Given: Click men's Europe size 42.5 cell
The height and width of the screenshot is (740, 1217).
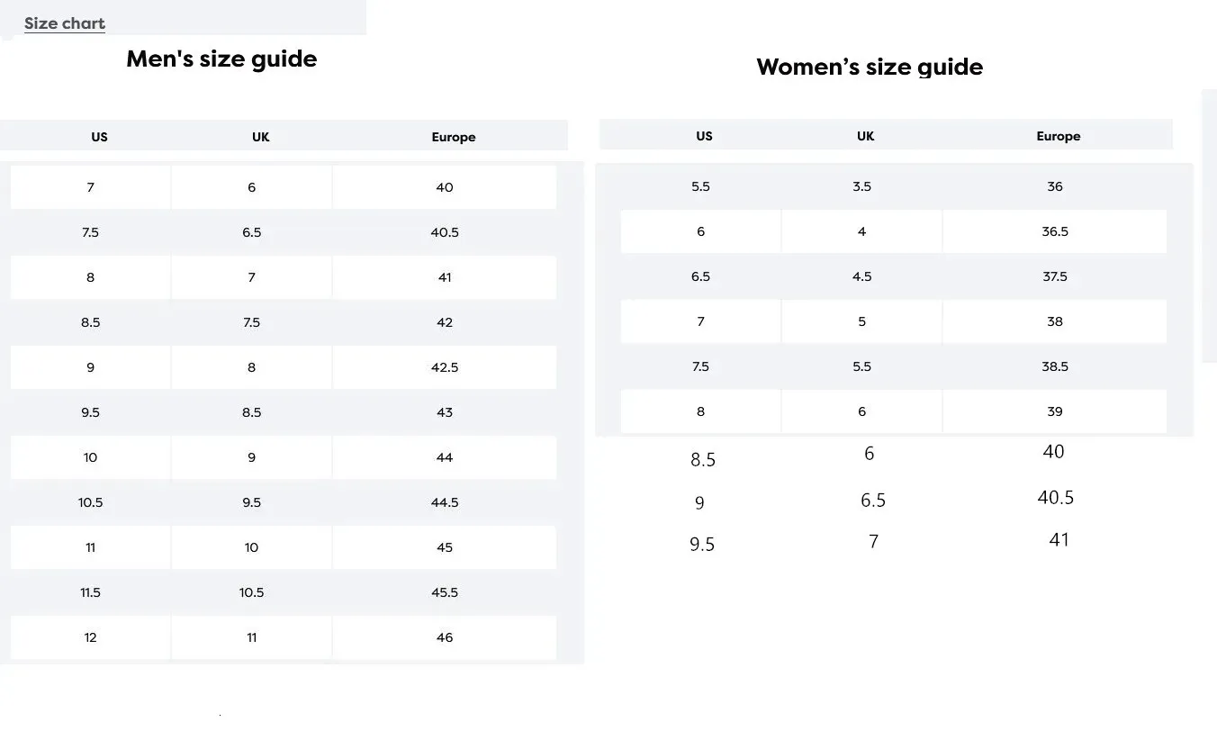Looking at the screenshot, I should [445, 367].
